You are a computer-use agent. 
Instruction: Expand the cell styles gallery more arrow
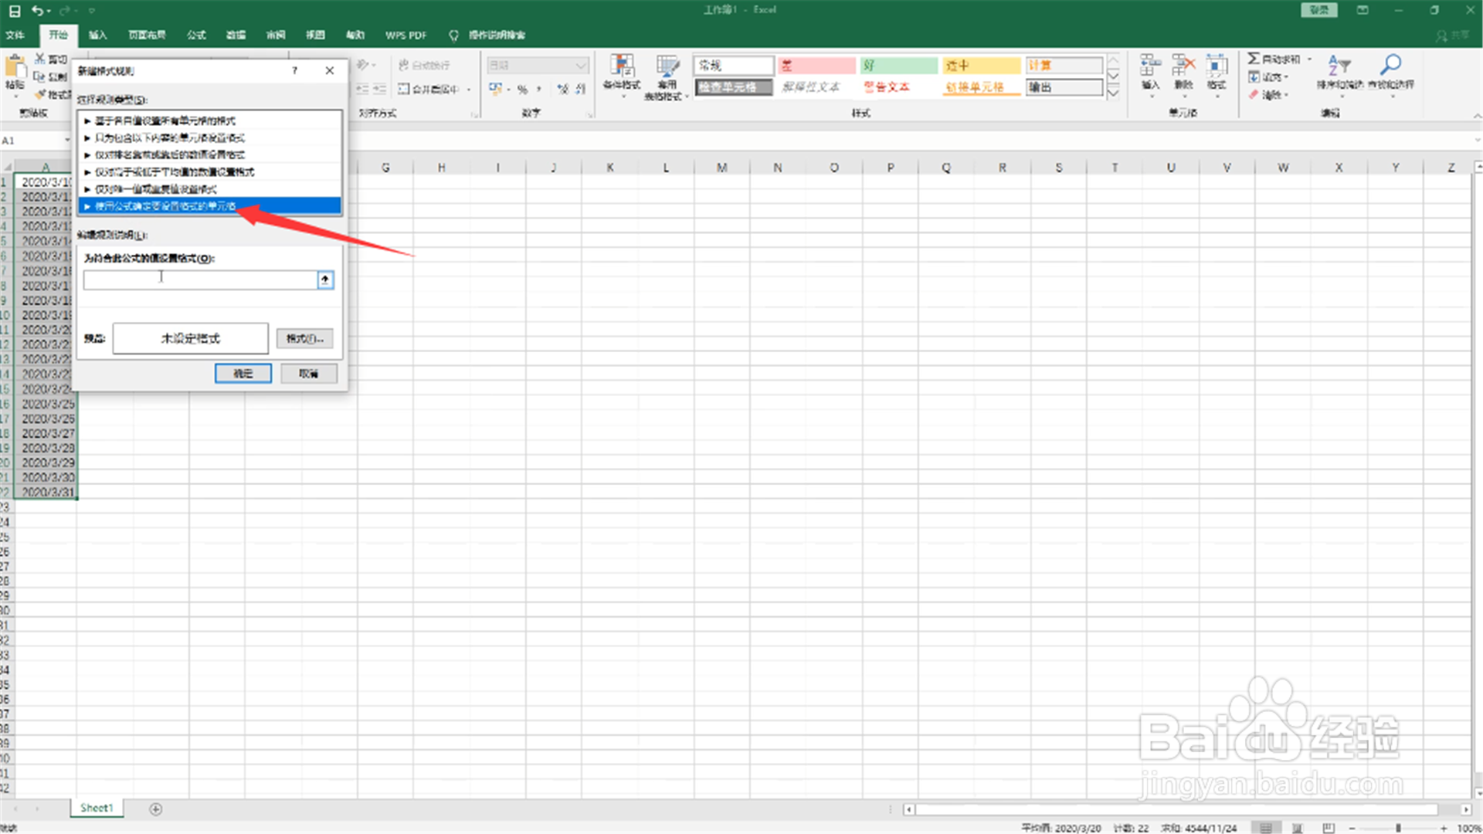1113,93
